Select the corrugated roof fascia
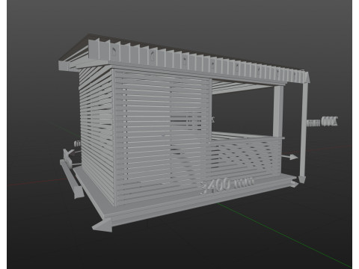This screenshot has width=359, height=269. pos(199,61)
